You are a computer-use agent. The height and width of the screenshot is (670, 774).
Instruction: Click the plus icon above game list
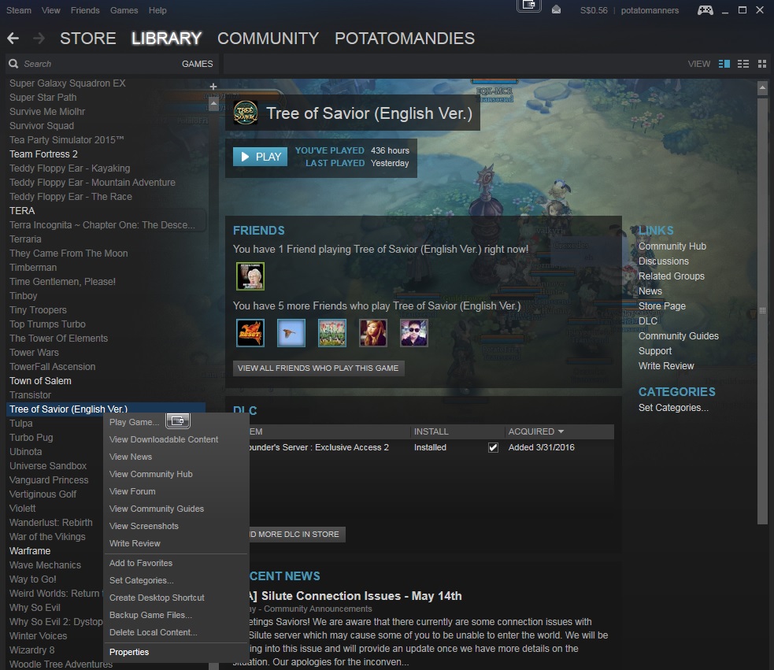pyautogui.click(x=213, y=87)
